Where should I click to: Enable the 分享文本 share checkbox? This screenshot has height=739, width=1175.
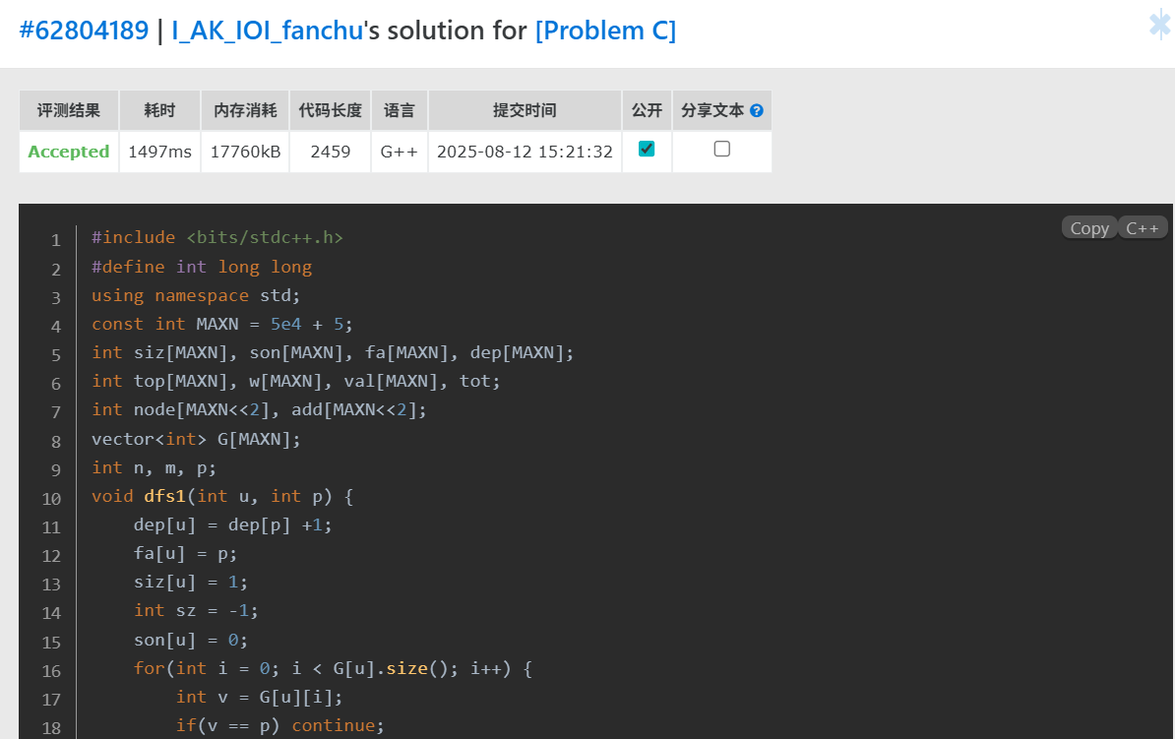tap(721, 149)
